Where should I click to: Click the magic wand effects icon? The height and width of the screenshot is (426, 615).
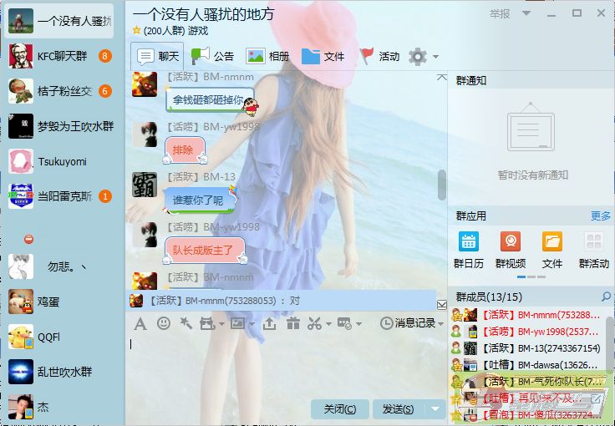click(x=186, y=323)
